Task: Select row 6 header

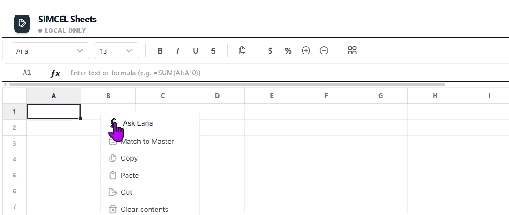Action: (14, 191)
